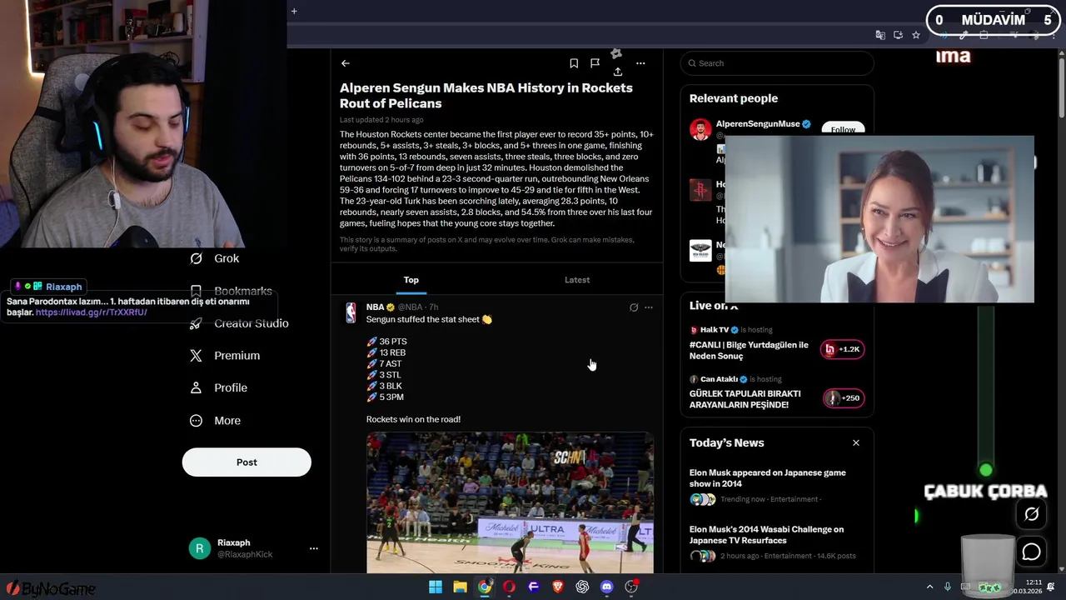
Task: Click the AlperenSengunMuse profile avatar
Action: click(x=700, y=129)
